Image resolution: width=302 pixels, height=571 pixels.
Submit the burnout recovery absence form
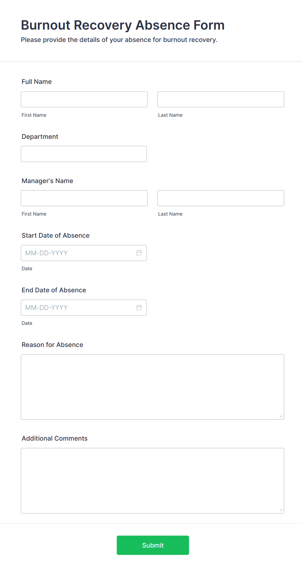(153, 545)
